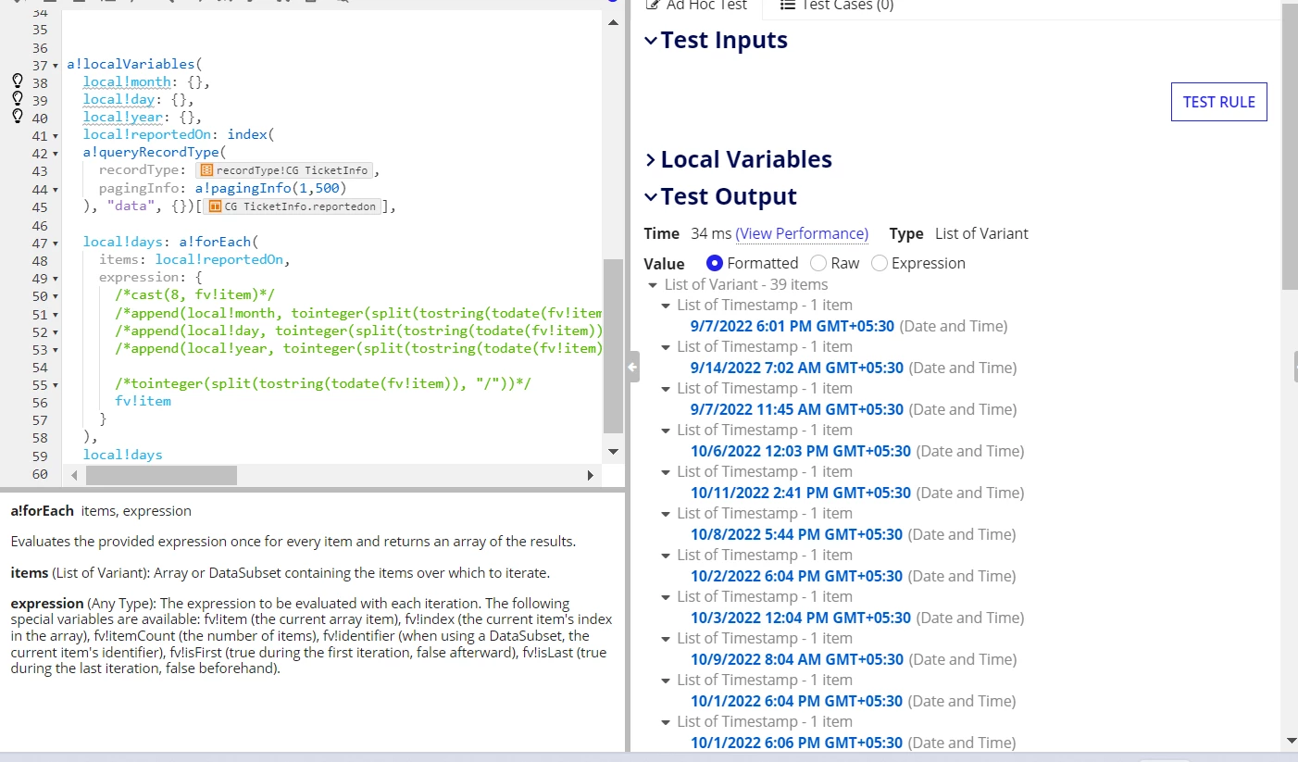Click the 10/1/2022 6:04 PM GMT+05:30 value
The height and width of the screenshot is (762, 1298).
click(797, 701)
